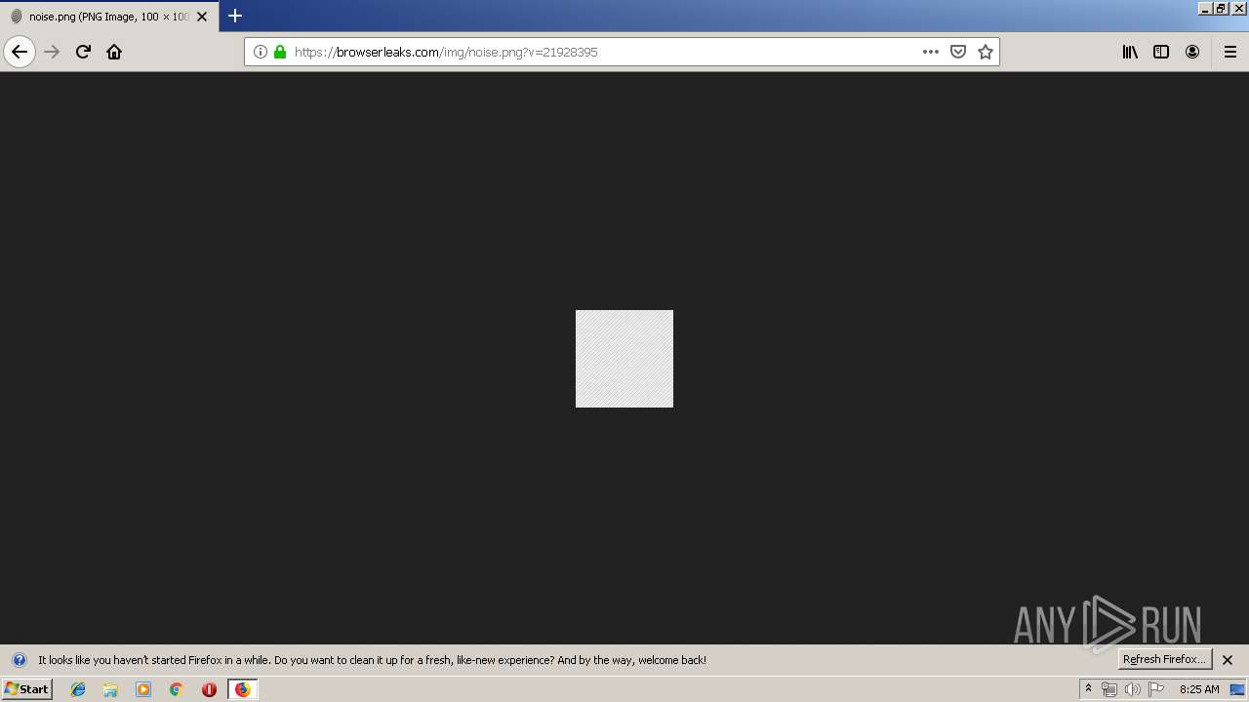
Task: Restore down the Firefox window
Action: (x=1221, y=8)
